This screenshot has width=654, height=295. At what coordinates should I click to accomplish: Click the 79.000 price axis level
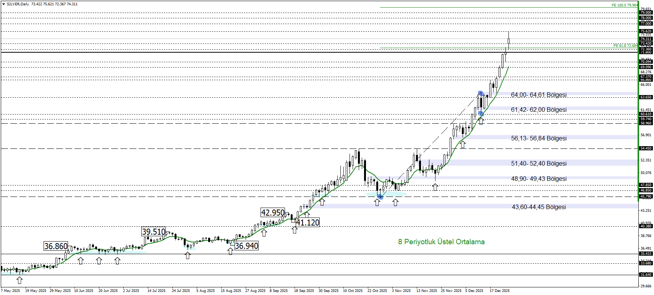point(646,13)
